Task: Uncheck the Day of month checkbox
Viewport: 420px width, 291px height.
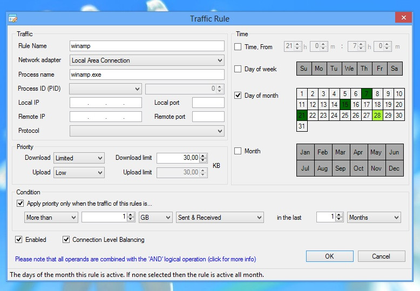Action: [x=238, y=96]
